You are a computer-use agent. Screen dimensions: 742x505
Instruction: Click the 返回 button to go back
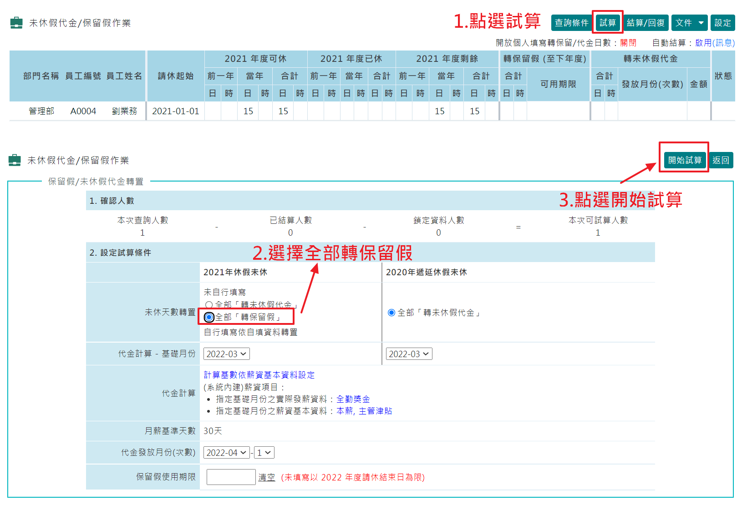pyautogui.click(x=721, y=160)
